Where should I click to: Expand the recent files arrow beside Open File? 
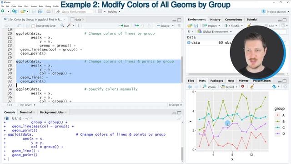(28, 11)
